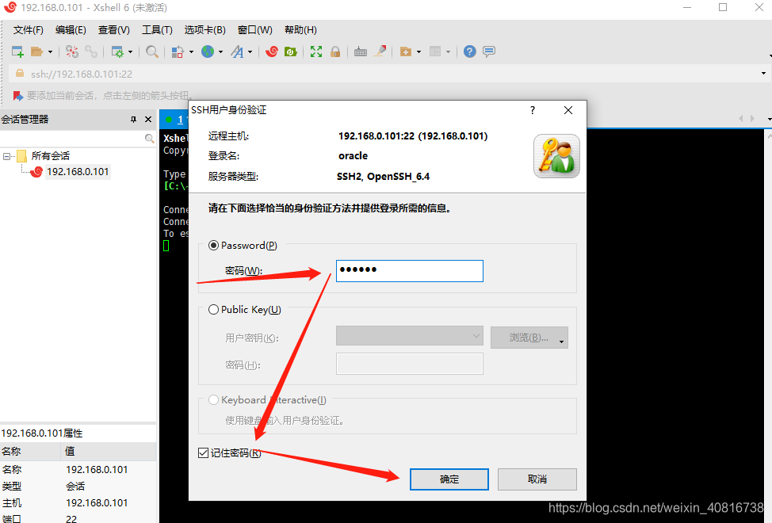Click the dialog's question mark help button
772x523 pixels.
tap(532, 109)
